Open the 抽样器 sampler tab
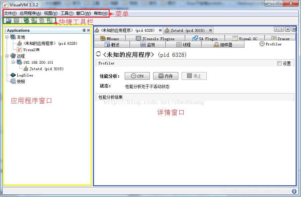The width and height of the screenshot is (301, 197). coord(223,44)
